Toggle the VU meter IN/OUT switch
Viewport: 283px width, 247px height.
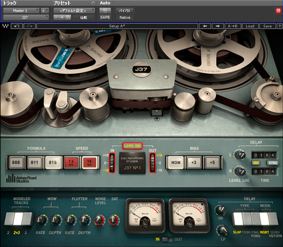click(168, 239)
